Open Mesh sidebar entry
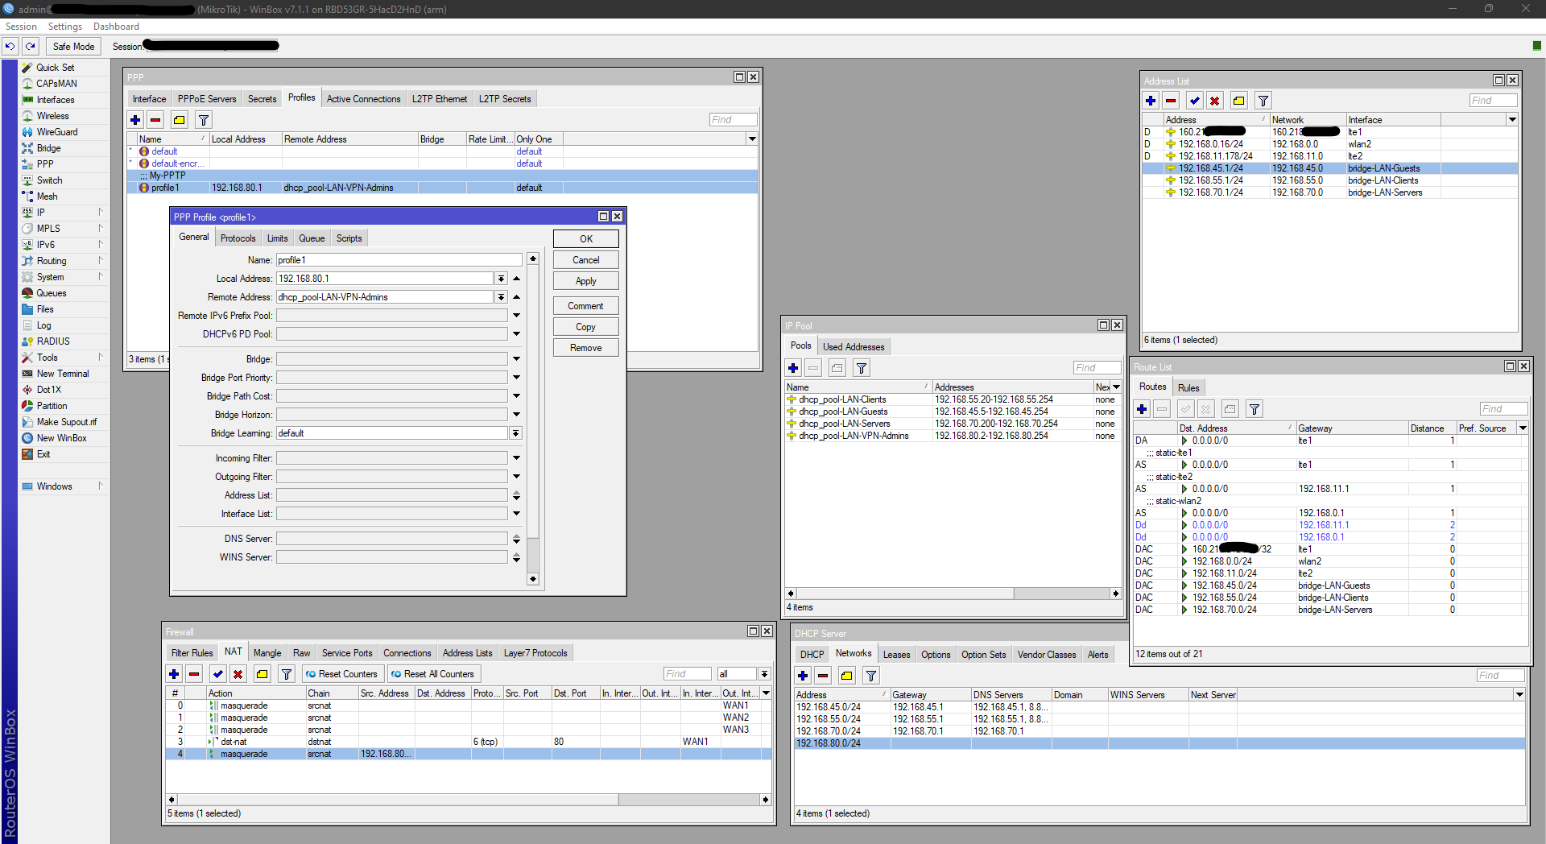The height and width of the screenshot is (844, 1546). [x=47, y=197]
